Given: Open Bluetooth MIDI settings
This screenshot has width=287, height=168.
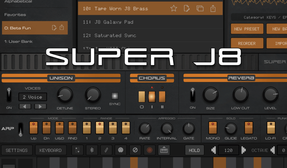Looking at the screenshot, I should click(92, 150).
